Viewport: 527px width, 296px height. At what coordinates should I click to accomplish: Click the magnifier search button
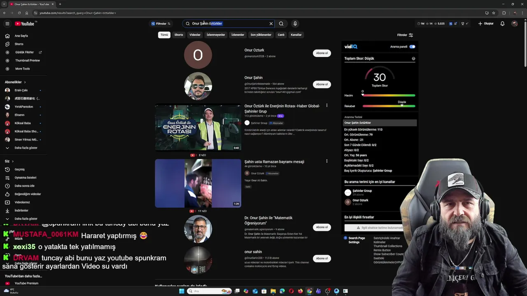(x=281, y=23)
